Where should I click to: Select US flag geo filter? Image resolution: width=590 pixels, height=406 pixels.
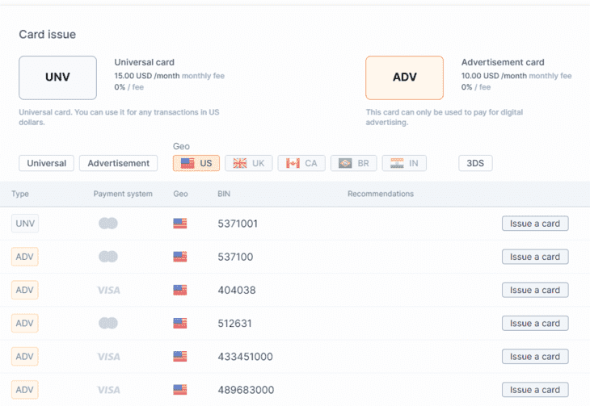click(x=196, y=163)
